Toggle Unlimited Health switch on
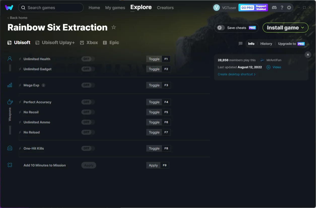 pyautogui.click(x=88, y=59)
